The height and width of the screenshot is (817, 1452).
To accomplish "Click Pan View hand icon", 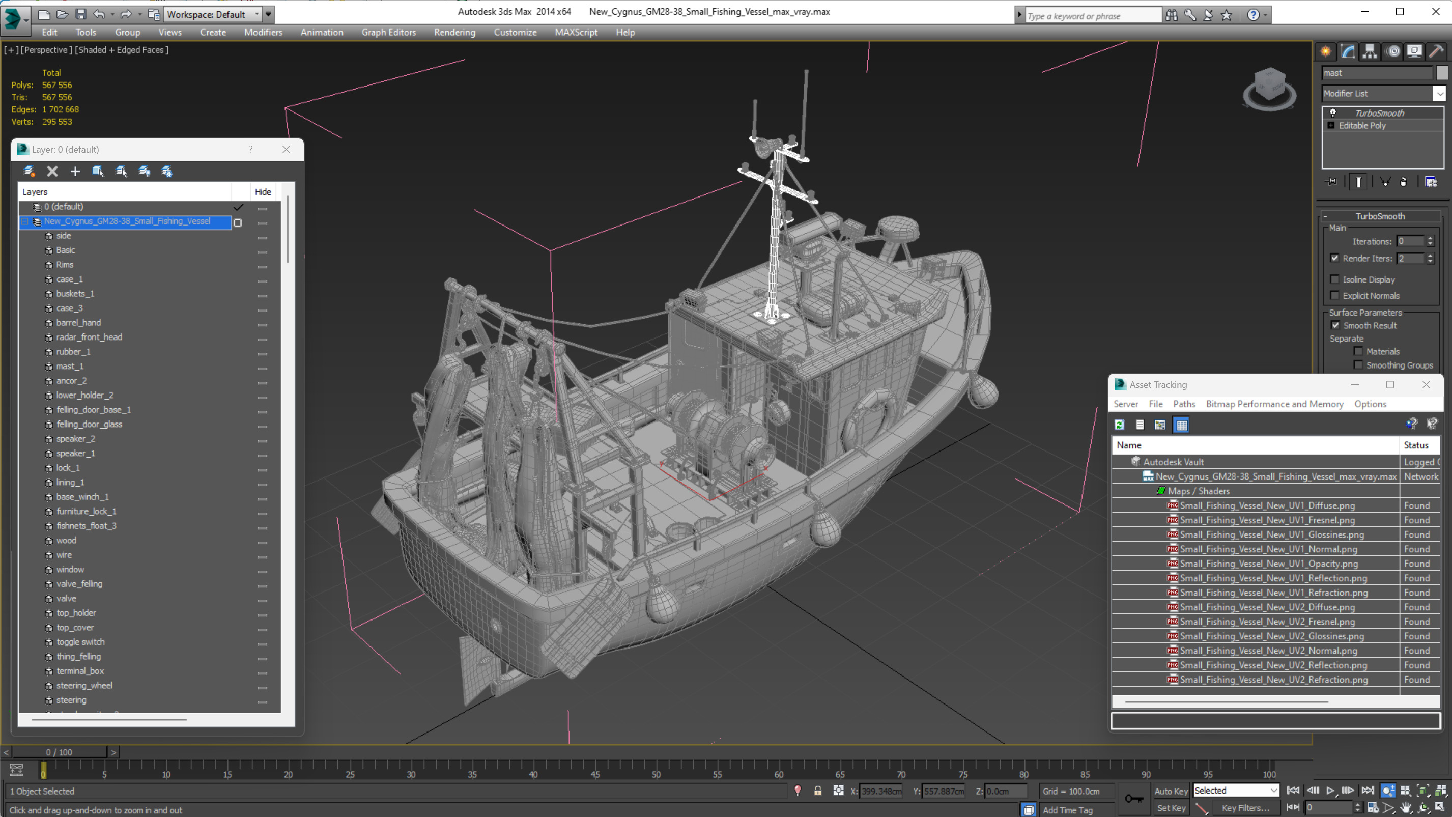I will (1406, 807).
